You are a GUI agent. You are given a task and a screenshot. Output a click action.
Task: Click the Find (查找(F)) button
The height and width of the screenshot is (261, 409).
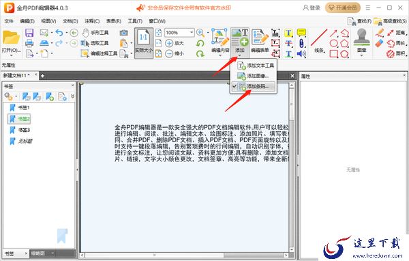click(359, 21)
